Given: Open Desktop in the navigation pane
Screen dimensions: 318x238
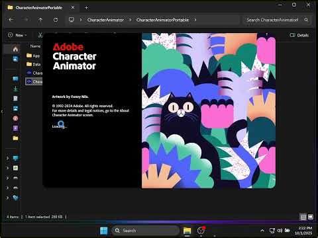Looking at the screenshot, I should (x=15, y=79).
